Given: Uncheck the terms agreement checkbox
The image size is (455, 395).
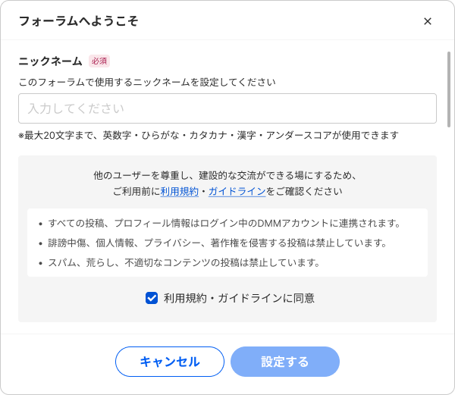Looking at the screenshot, I should 152,298.
